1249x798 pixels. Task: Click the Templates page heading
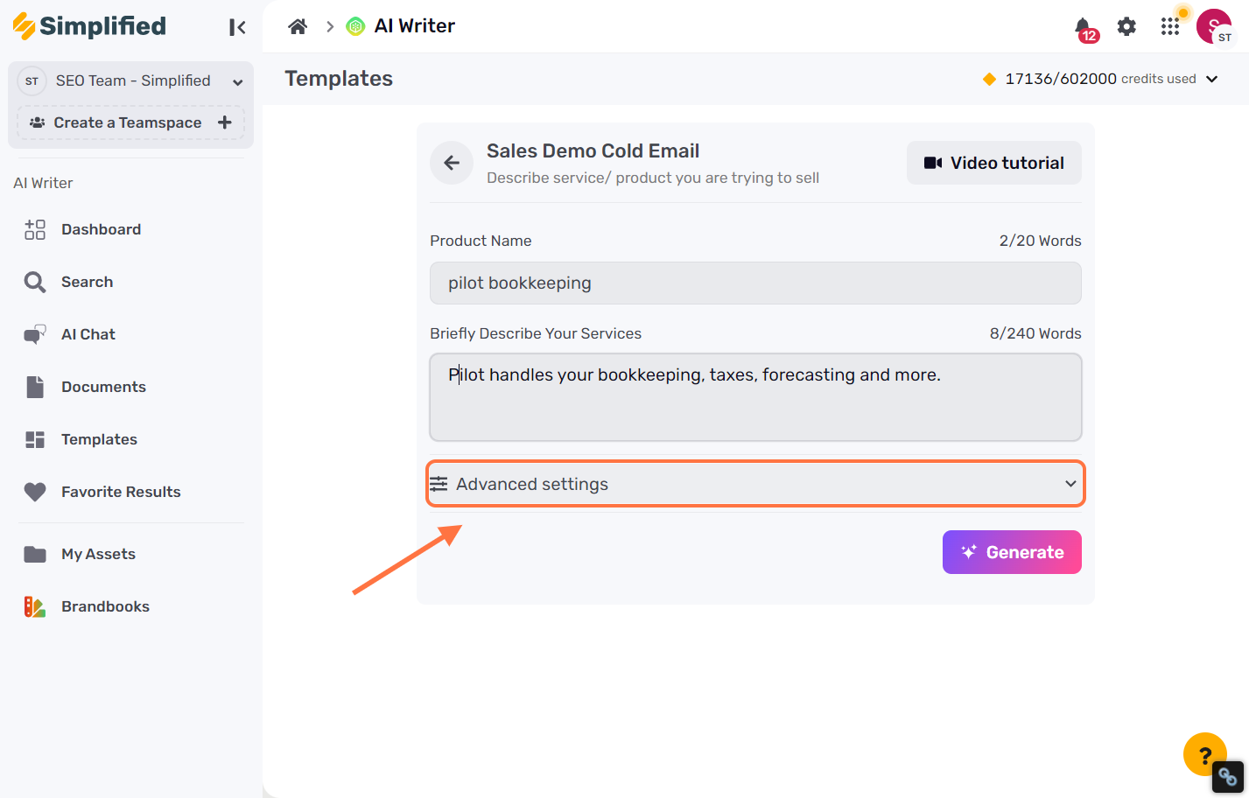(339, 79)
